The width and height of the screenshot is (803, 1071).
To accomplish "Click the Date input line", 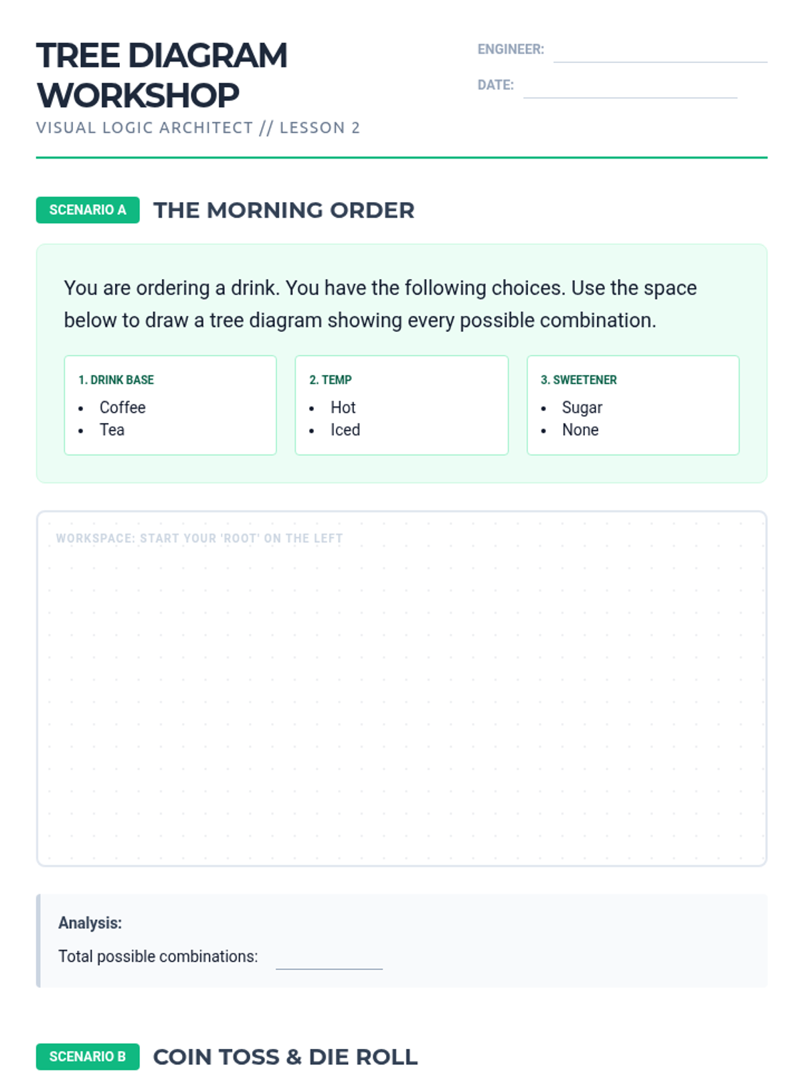I will click(630, 88).
